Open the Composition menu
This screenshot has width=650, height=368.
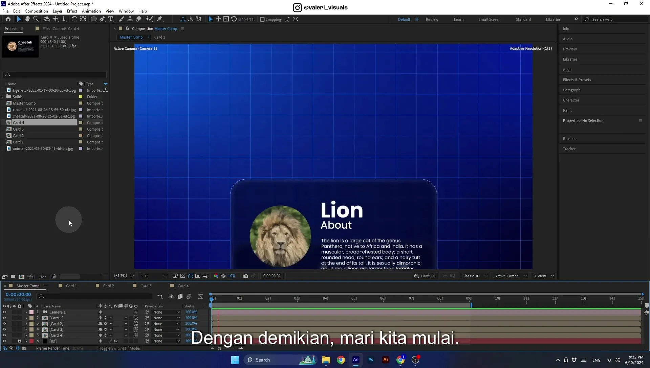click(36, 11)
